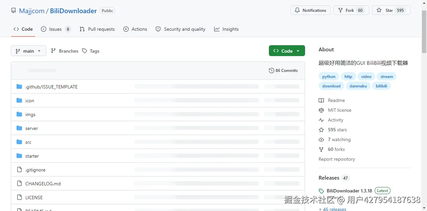View the Tags list
This screenshot has width=427, height=211.
91,51
